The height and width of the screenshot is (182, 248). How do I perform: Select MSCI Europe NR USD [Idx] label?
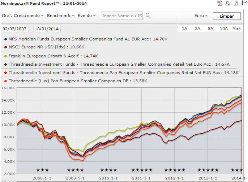pos(47,47)
